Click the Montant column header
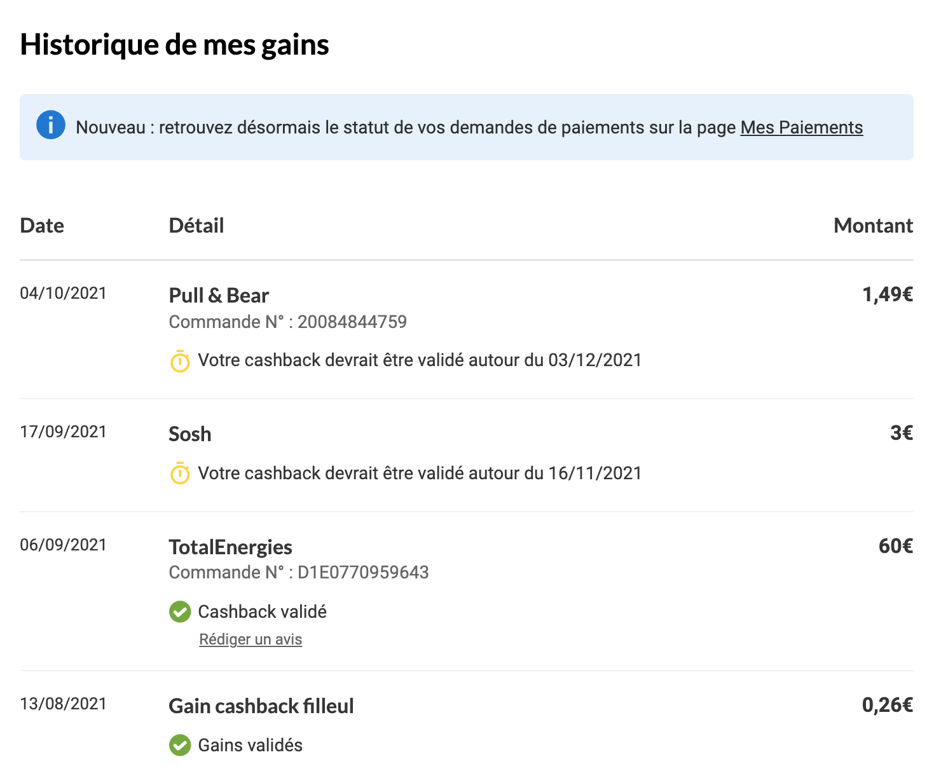934x771 pixels. pyautogui.click(x=874, y=226)
